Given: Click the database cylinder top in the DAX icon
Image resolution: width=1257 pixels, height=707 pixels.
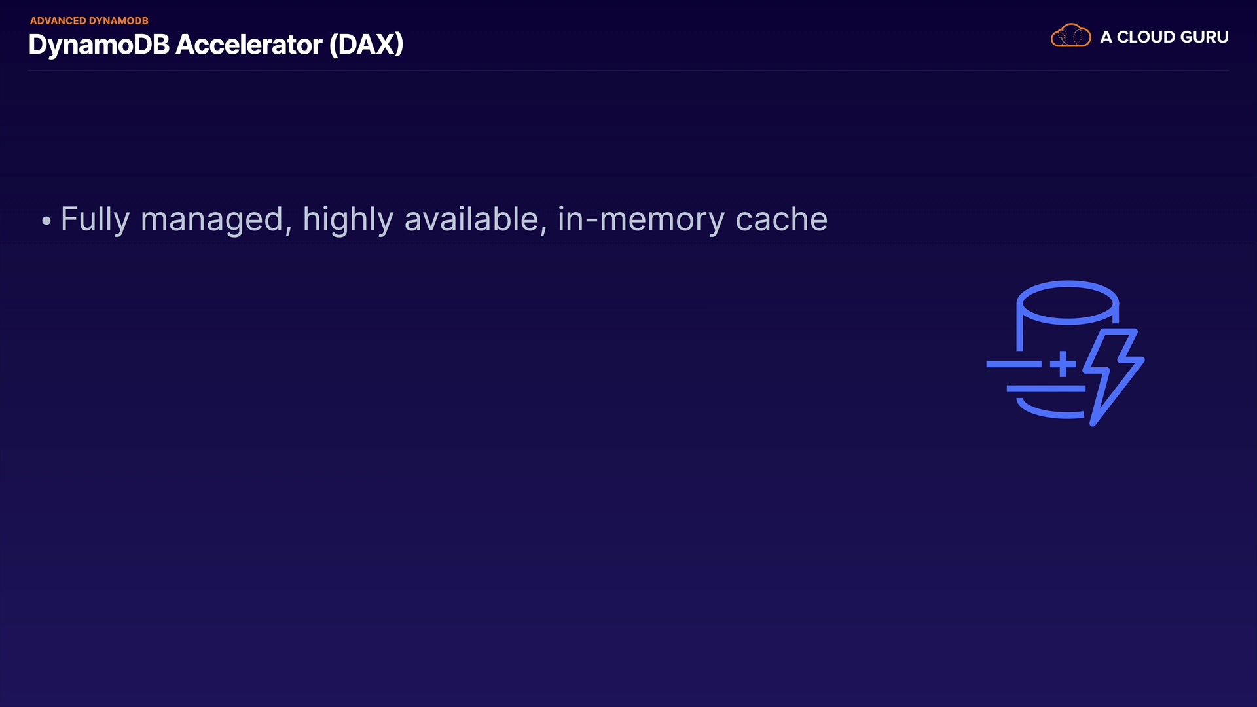Looking at the screenshot, I should coord(1067,302).
